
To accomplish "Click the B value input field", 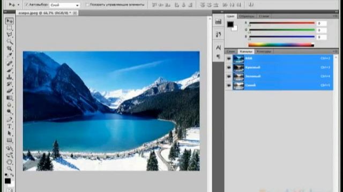I will [322, 37].
